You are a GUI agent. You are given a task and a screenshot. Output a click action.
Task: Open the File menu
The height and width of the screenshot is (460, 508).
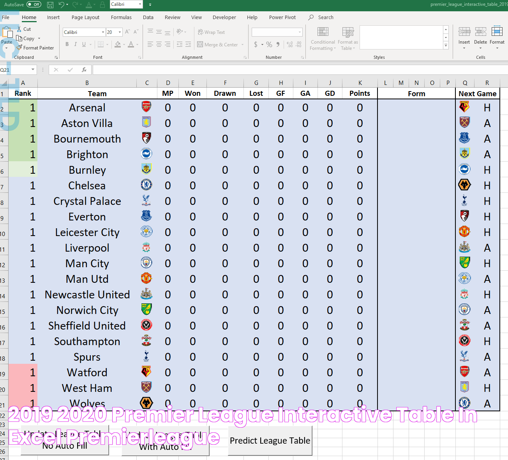tap(5, 18)
